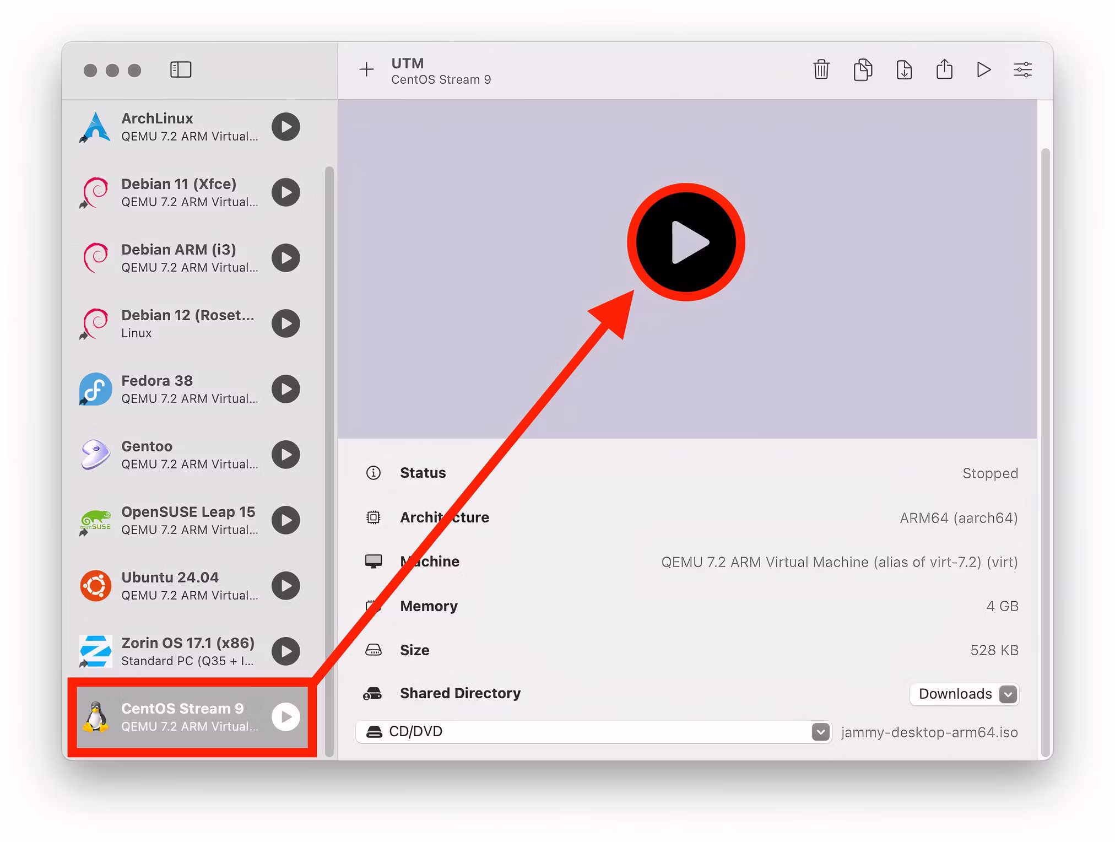Share the CentOS Stream 9 VM
The image size is (1115, 842).
coord(944,70)
